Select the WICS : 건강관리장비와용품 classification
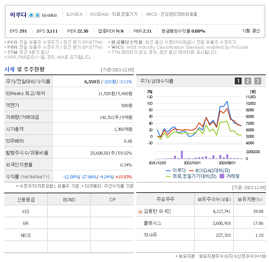This screenshot has height=262, width=269. [x=172, y=14]
